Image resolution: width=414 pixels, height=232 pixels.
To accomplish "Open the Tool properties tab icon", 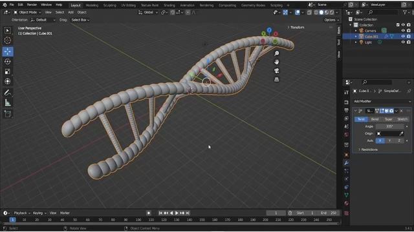I will [x=347, y=92].
